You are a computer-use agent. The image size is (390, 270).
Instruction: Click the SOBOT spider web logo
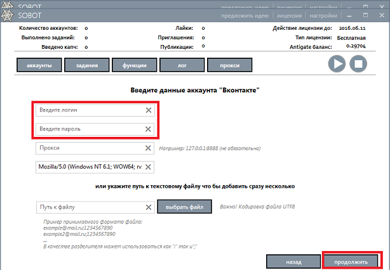point(9,13)
